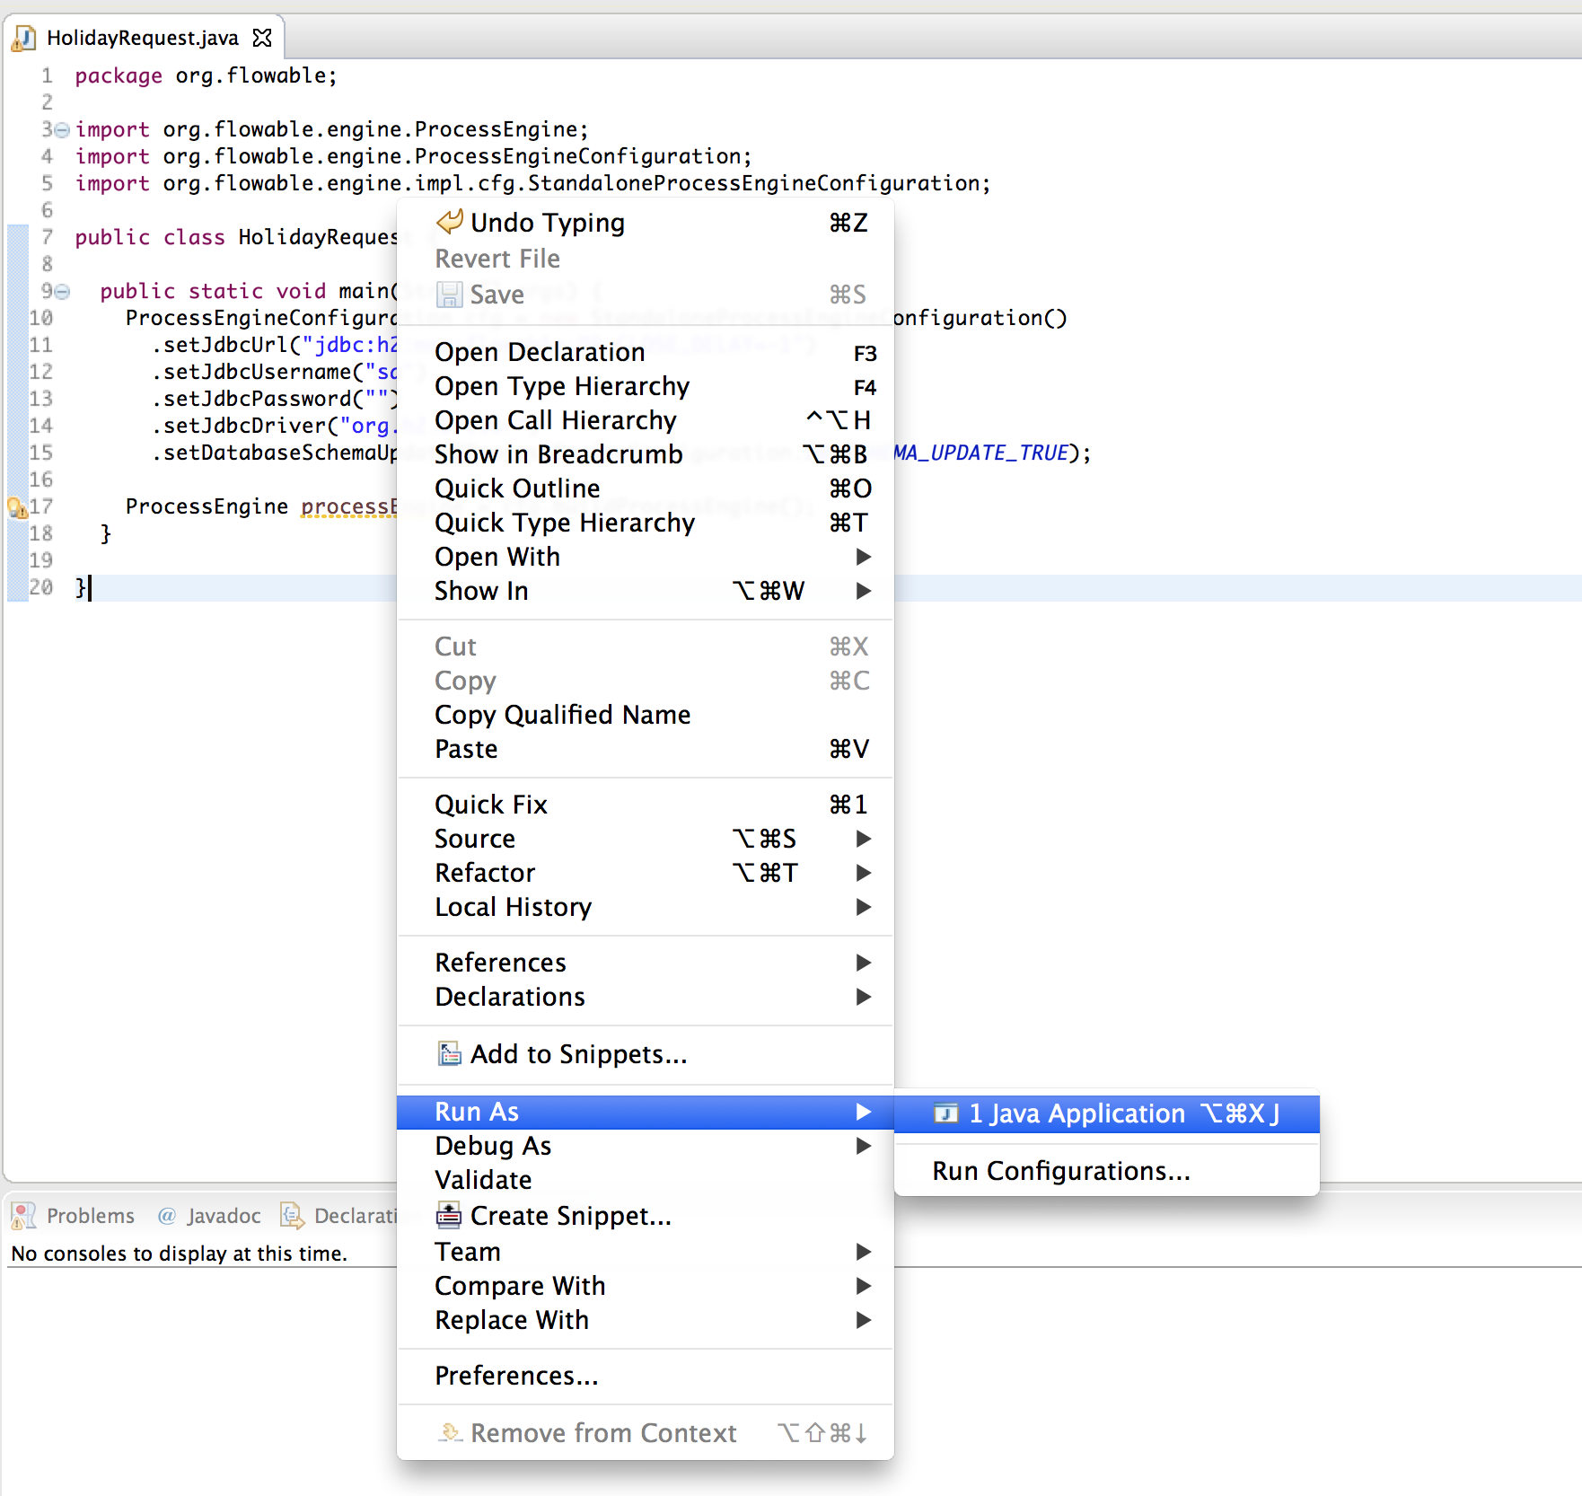Open Run Configurations dialog
This screenshot has height=1496, width=1582.
tap(1060, 1171)
